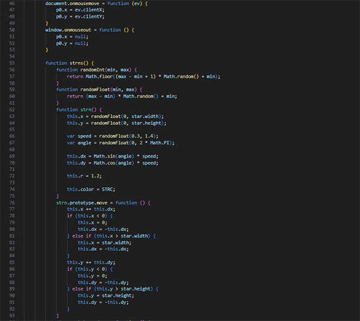Click 'function strns()' declaration
This screenshot has height=321, width=360.
pos(67,63)
